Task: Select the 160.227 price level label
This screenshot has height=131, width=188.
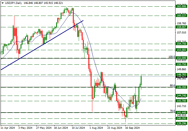Action: click(x=181, y=16)
